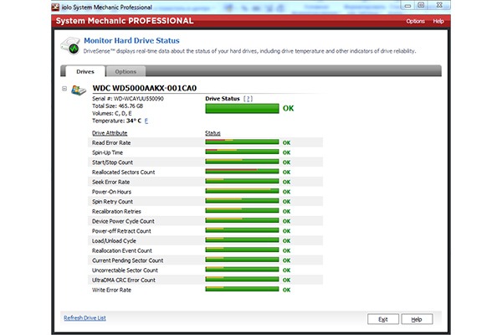502x335 pixels.
Task: Click the Reallocated Sectors Count status bar
Action: click(242, 172)
